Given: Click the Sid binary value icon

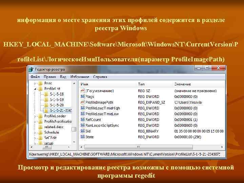Looking at the screenshot, I should click(82, 131).
